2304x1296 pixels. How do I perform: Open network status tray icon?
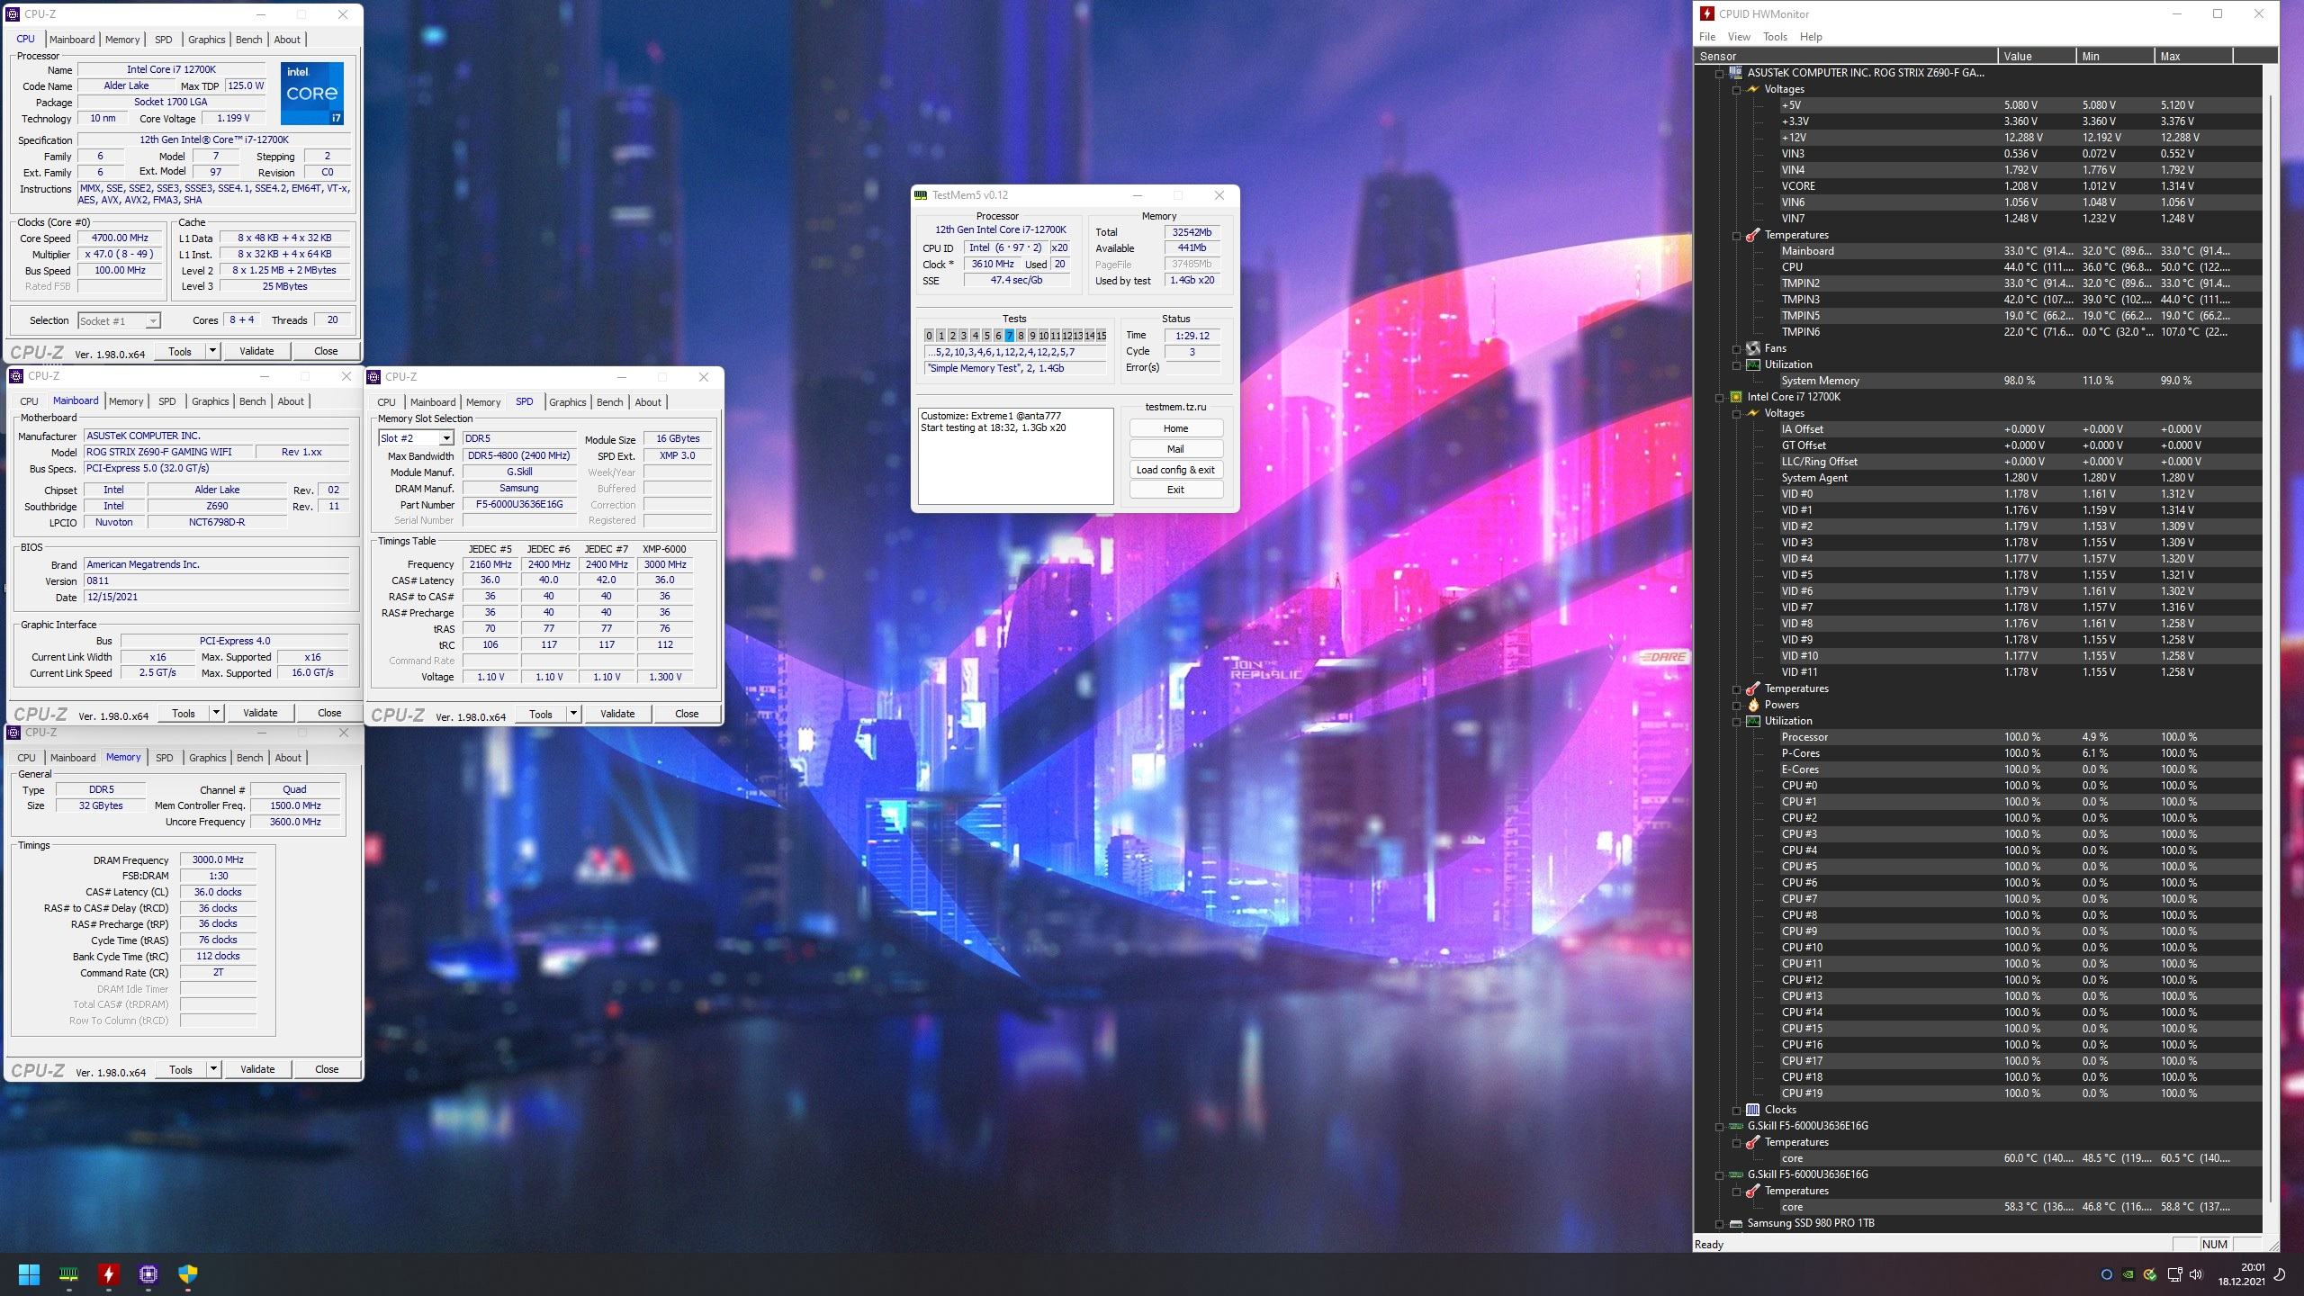coord(2174,1274)
